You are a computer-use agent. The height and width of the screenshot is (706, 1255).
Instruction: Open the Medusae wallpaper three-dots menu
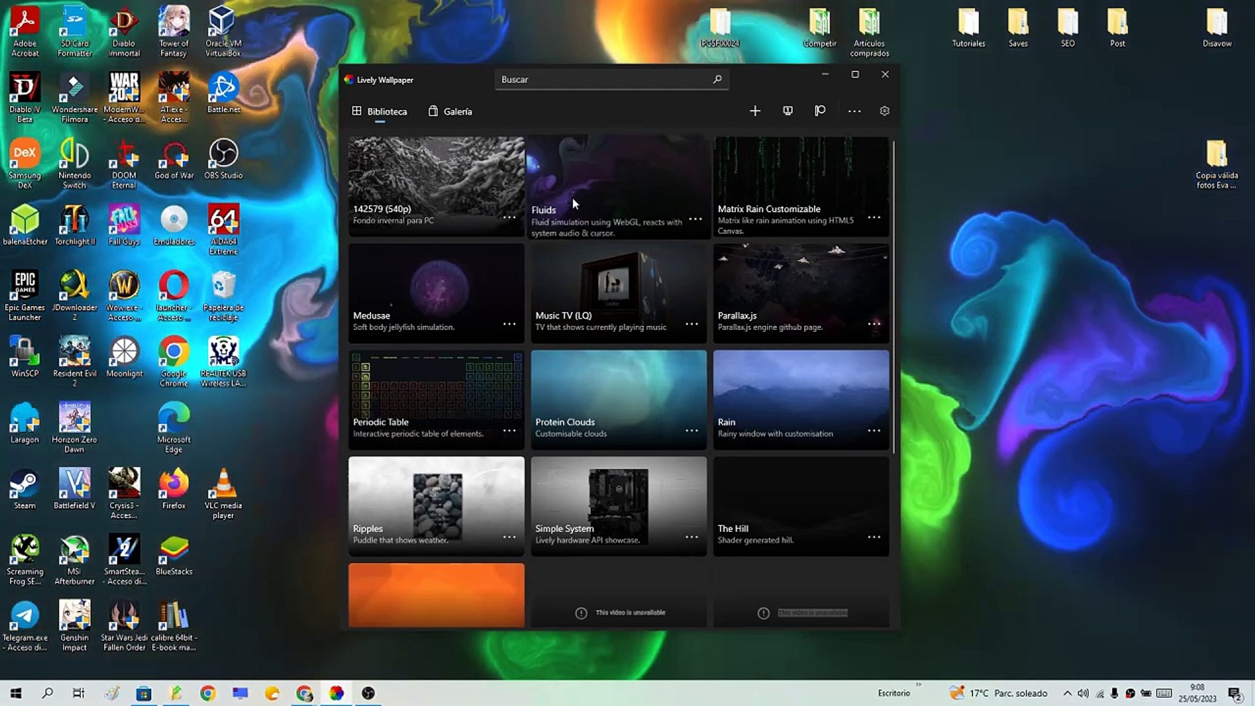(509, 324)
